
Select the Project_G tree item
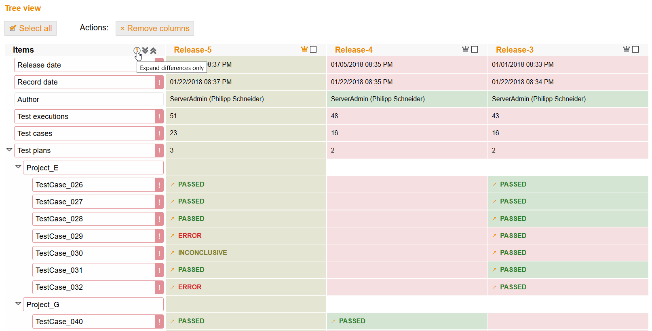tap(93, 305)
